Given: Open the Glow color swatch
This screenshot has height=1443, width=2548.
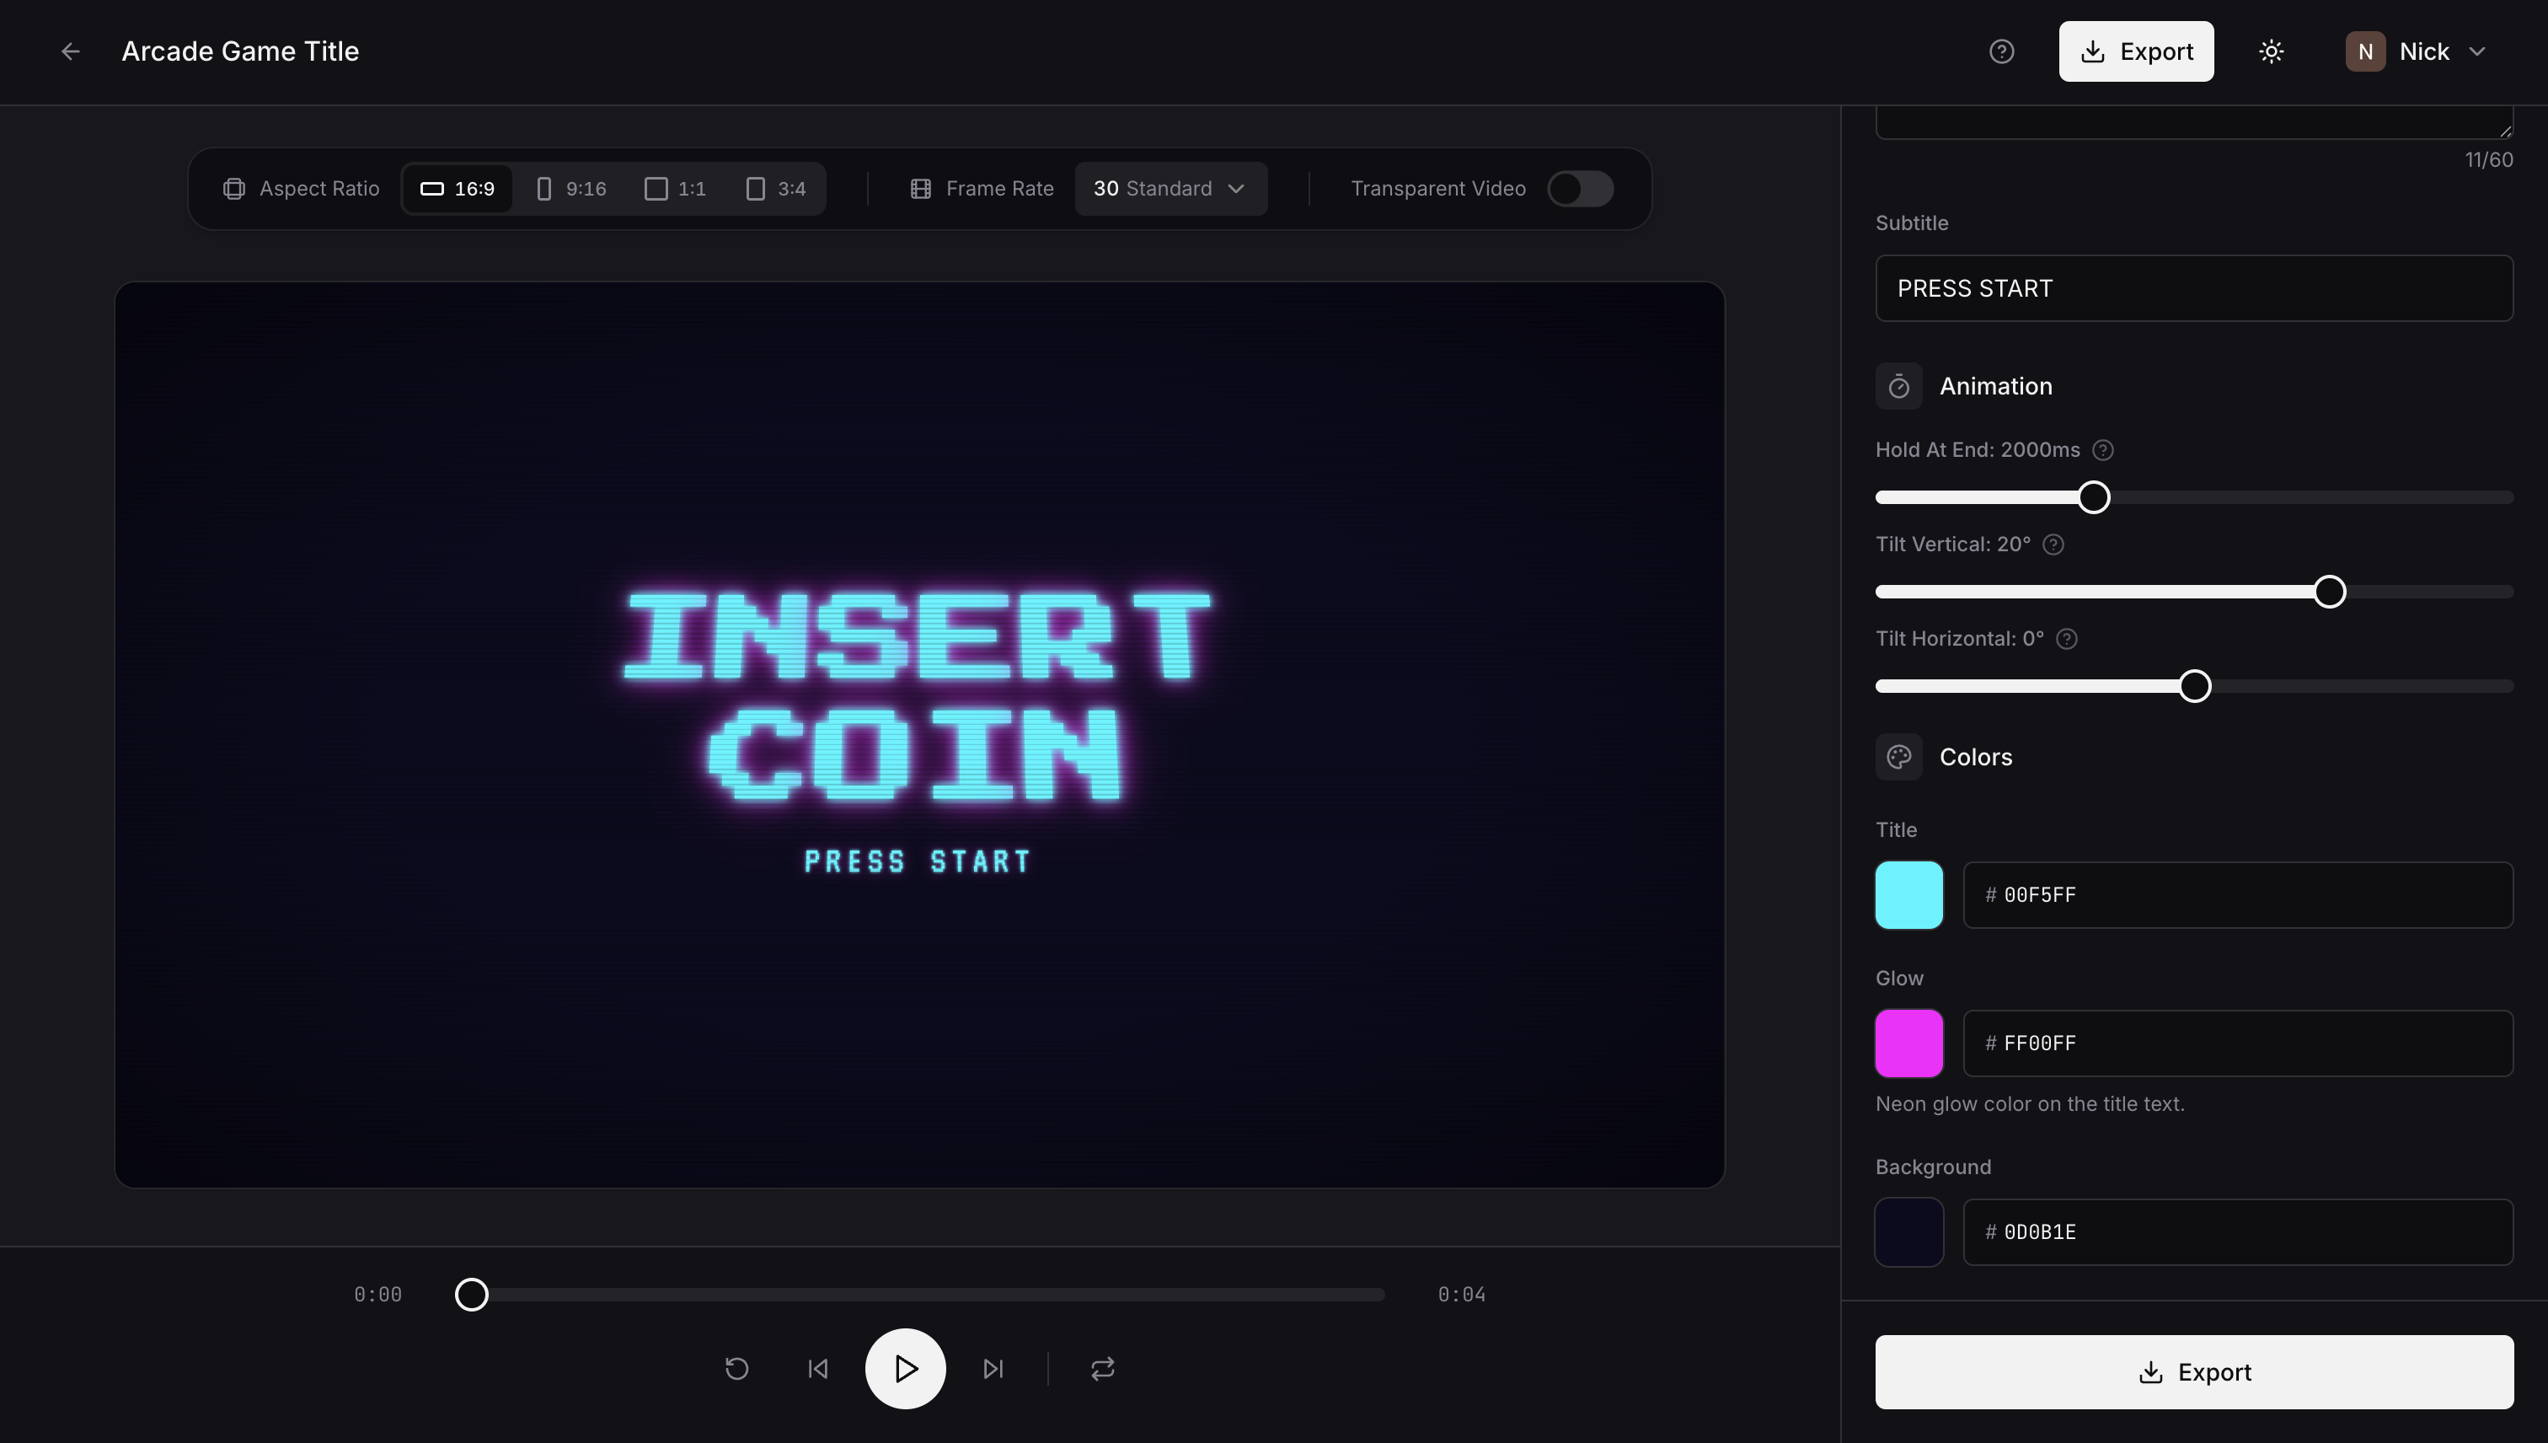Looking at the screenshot, I should point(1908,1043).
